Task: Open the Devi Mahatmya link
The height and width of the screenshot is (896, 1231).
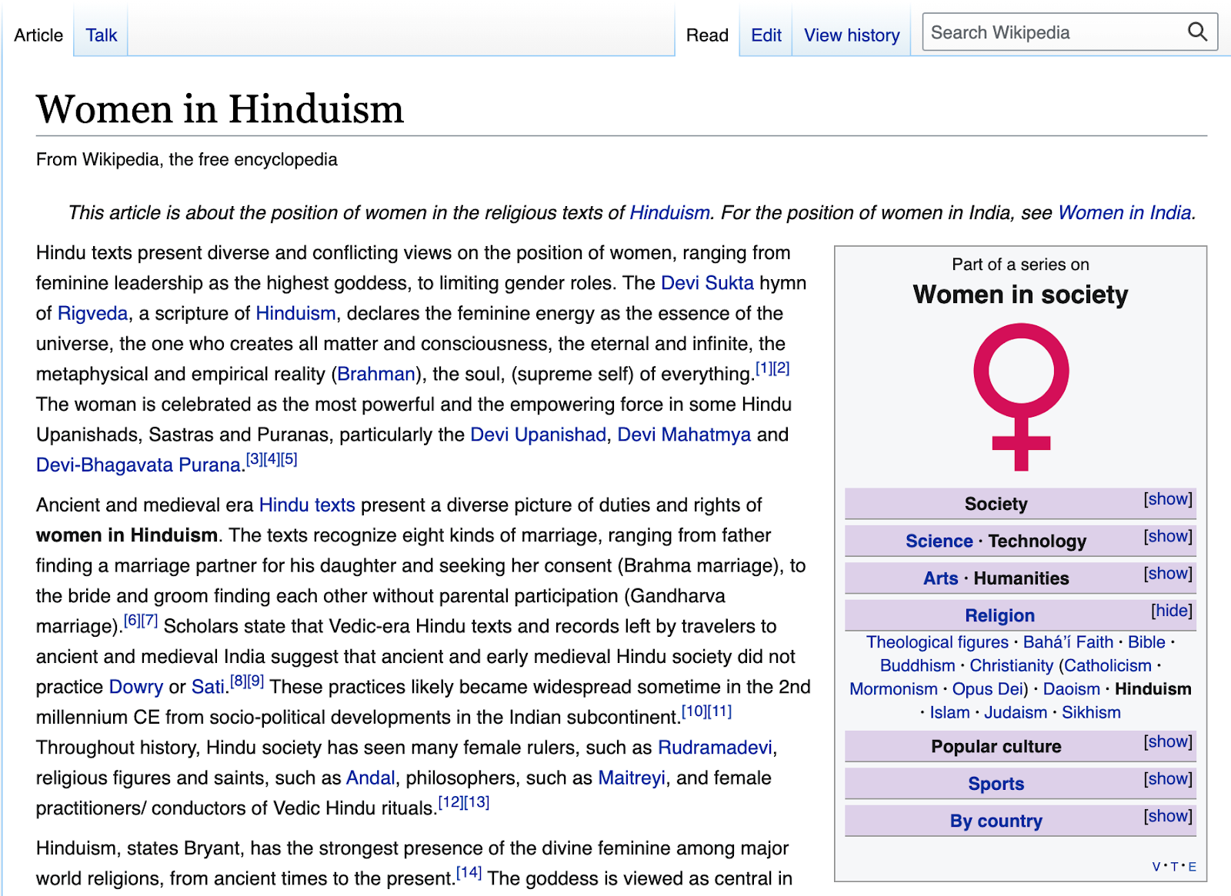Action: (x=684, y=435)
